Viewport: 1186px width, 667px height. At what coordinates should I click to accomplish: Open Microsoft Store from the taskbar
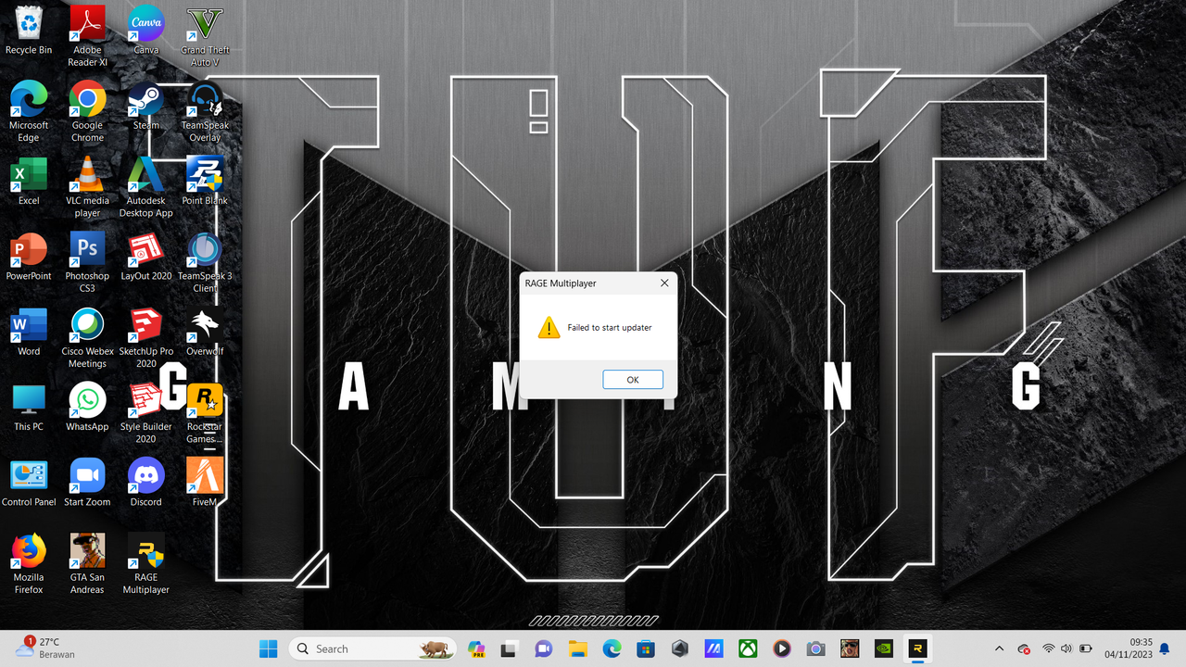click(646, 649)
